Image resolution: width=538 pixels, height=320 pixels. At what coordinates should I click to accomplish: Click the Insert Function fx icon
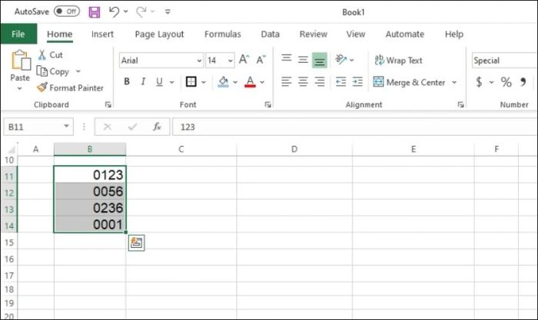(x=157, y=127)
